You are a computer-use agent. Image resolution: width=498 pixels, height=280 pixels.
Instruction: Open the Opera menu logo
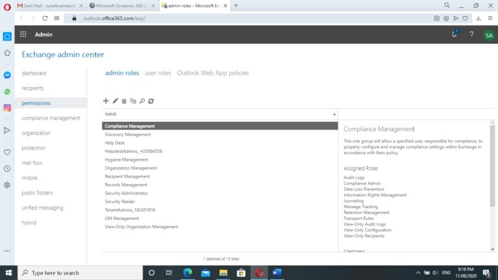pyautogui.click(x=7, y=6)
